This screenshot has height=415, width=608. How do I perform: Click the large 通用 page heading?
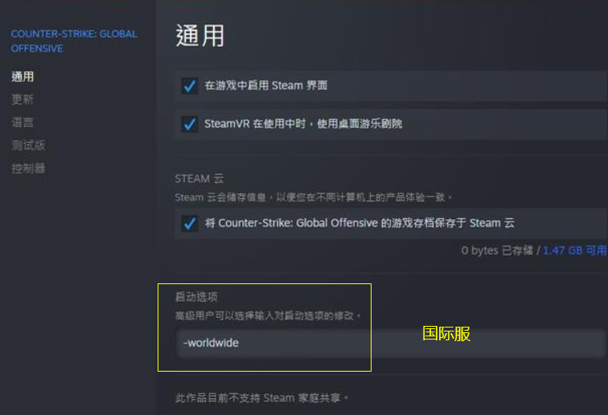pos(199,35)
